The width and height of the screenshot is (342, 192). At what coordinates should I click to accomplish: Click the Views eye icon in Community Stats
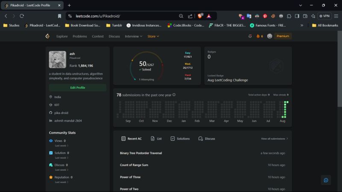[51, 141]
